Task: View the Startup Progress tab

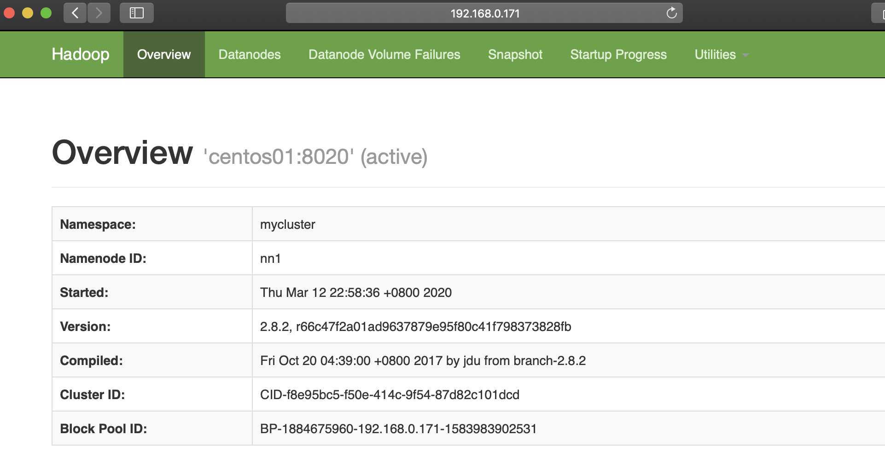Action: (x=618, y=54)
